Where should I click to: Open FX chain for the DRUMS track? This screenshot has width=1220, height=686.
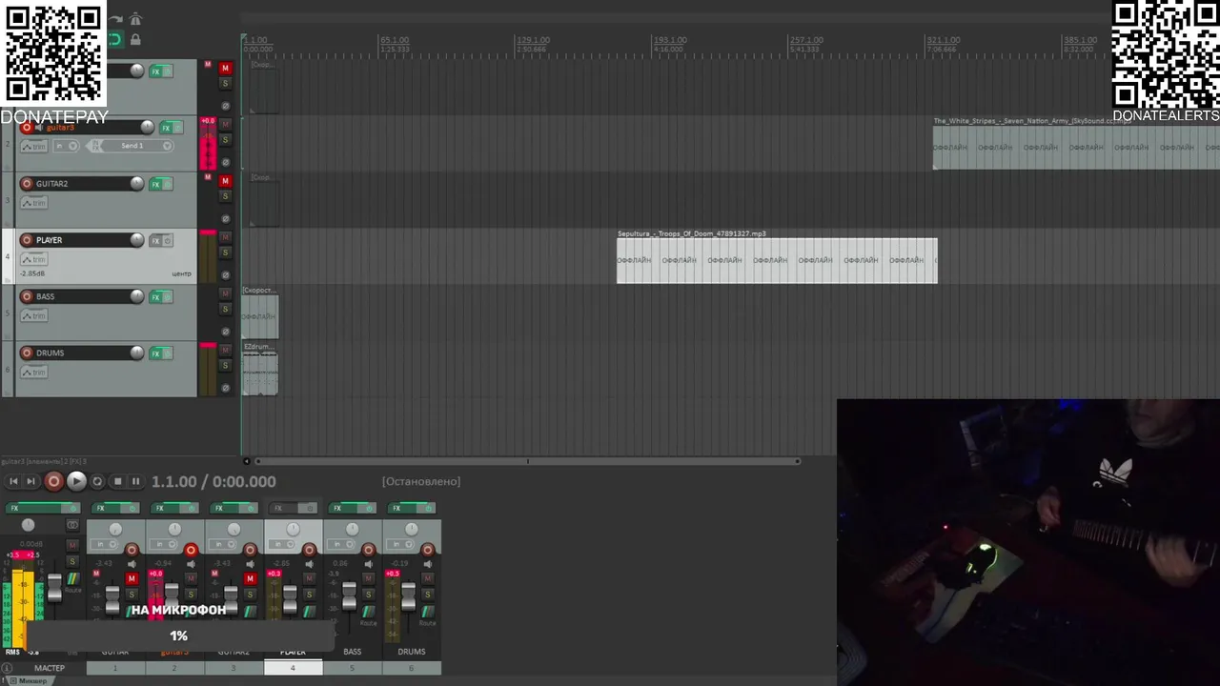(155, 353)
